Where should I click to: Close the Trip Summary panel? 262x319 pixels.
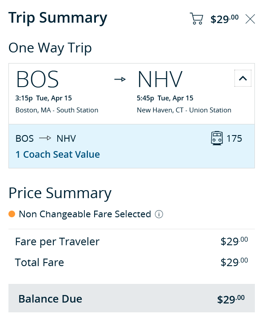click(250, 19)
